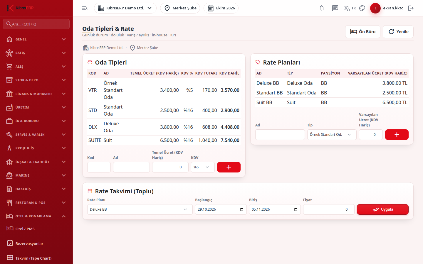The width and height of the screenshot is (423, 264).
Task: Open Otel / PMS menu item
Action: 36,229
